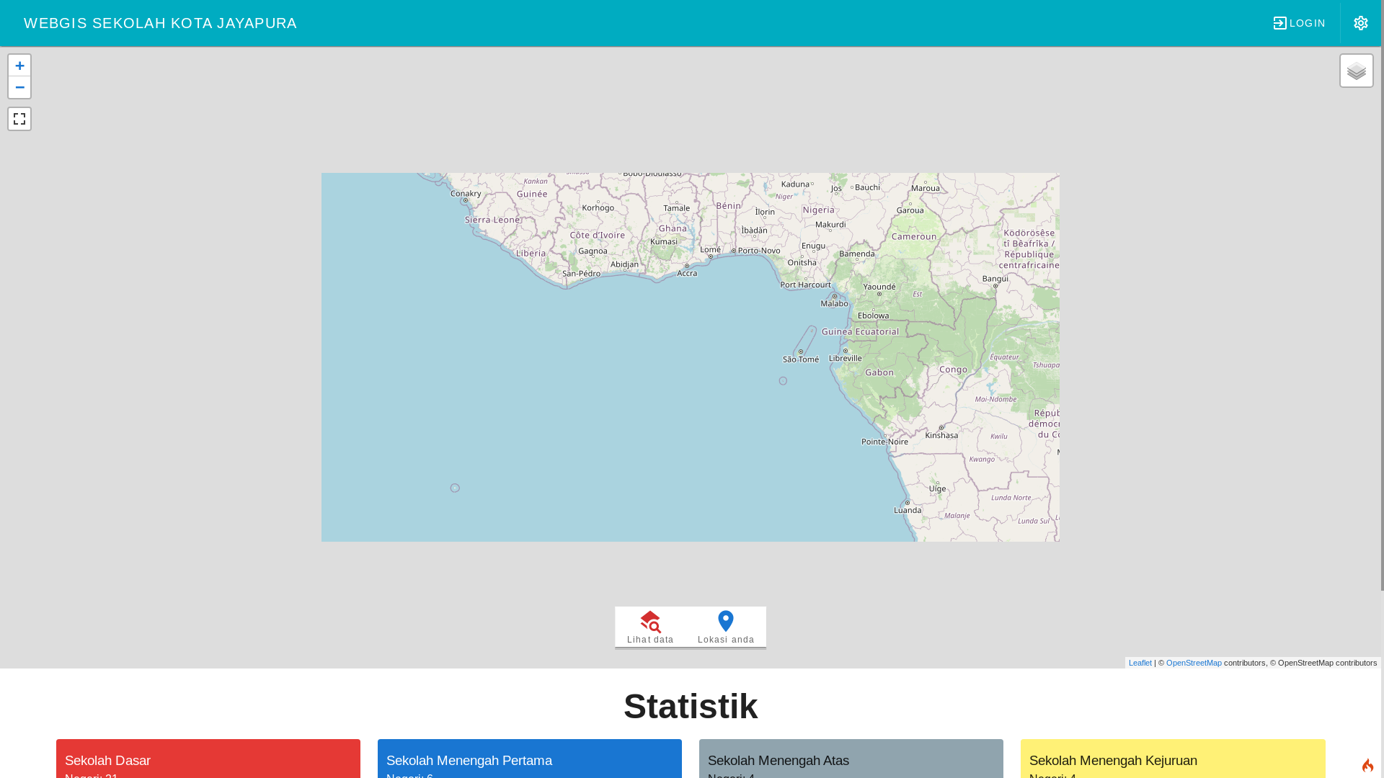Click the São Tomé label on the map
The height and width of the screenshot is (778, 1384).
pos(801,359)
